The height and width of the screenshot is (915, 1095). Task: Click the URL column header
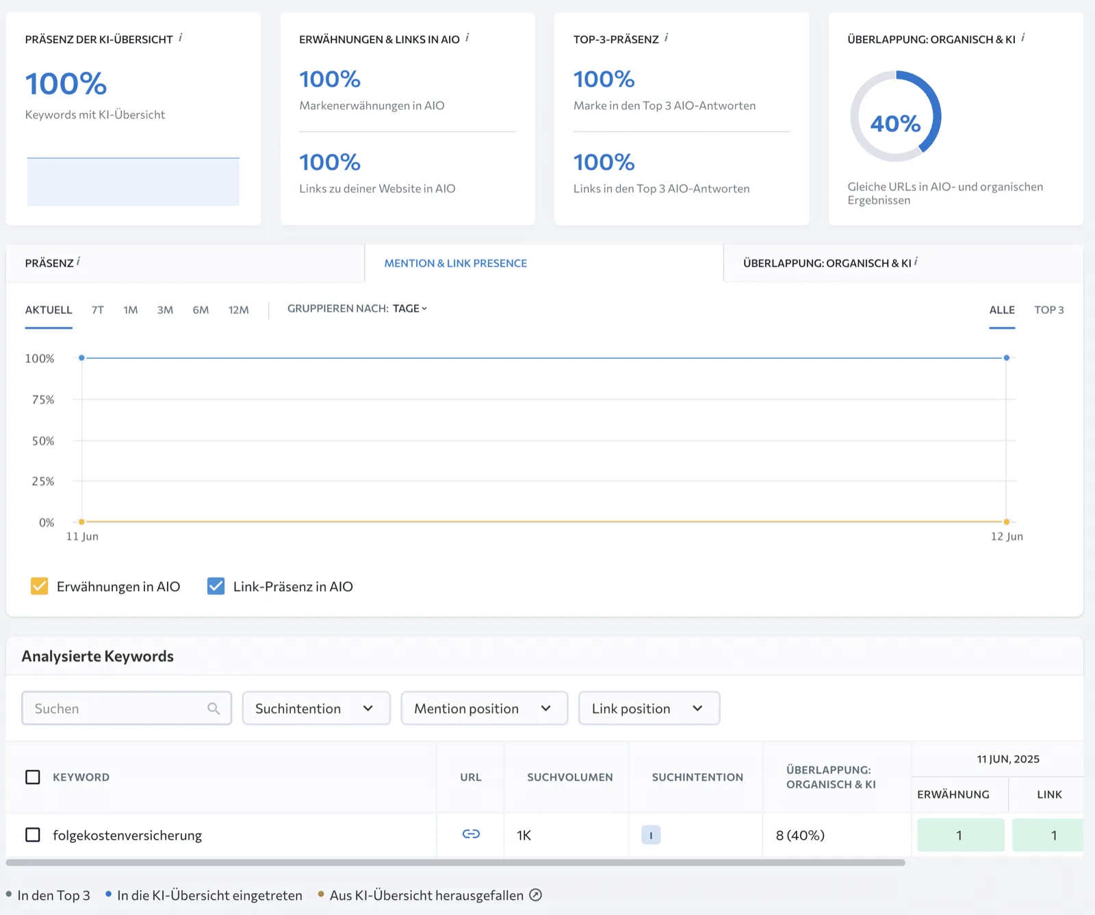click(471, 777)
